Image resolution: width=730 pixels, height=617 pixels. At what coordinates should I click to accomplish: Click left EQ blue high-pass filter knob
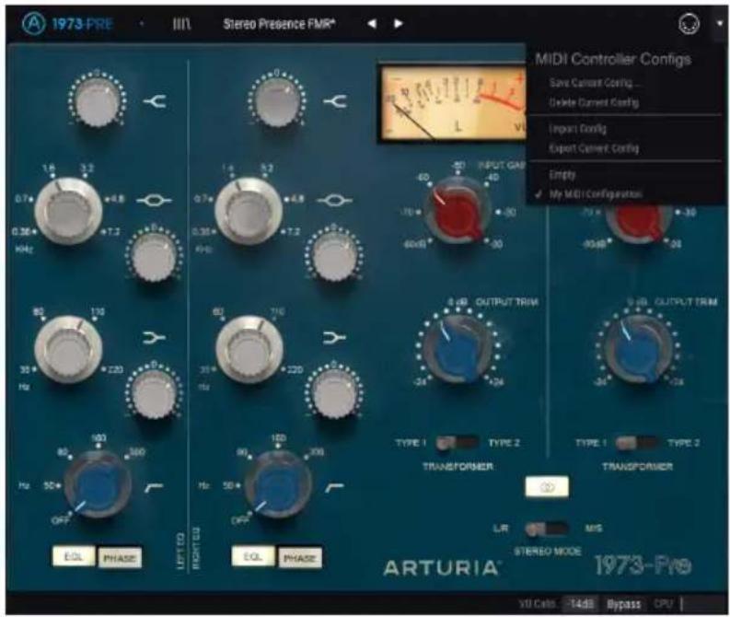click(x=98, y=484)
